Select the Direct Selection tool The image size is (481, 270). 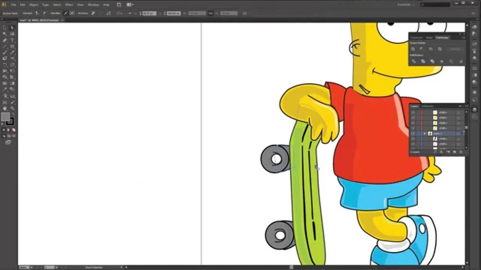[12, 28]
